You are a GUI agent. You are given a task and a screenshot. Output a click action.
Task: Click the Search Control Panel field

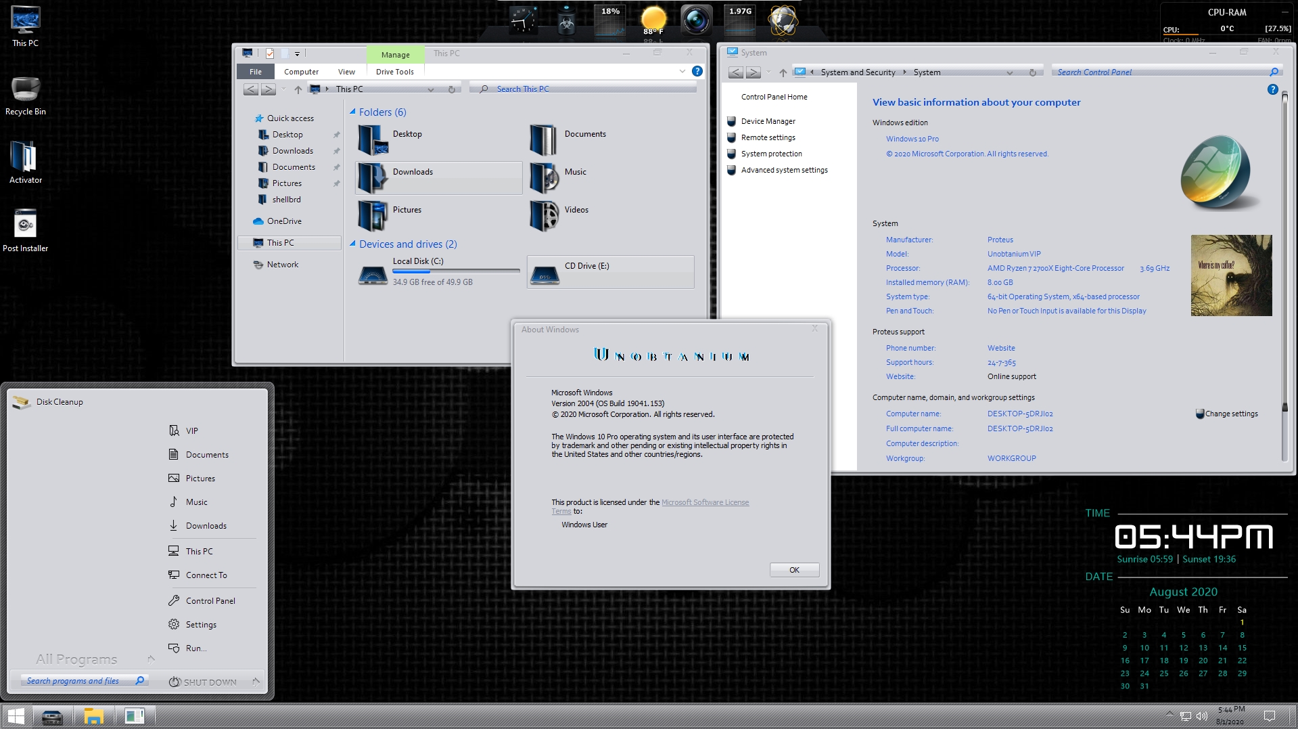1166,72
